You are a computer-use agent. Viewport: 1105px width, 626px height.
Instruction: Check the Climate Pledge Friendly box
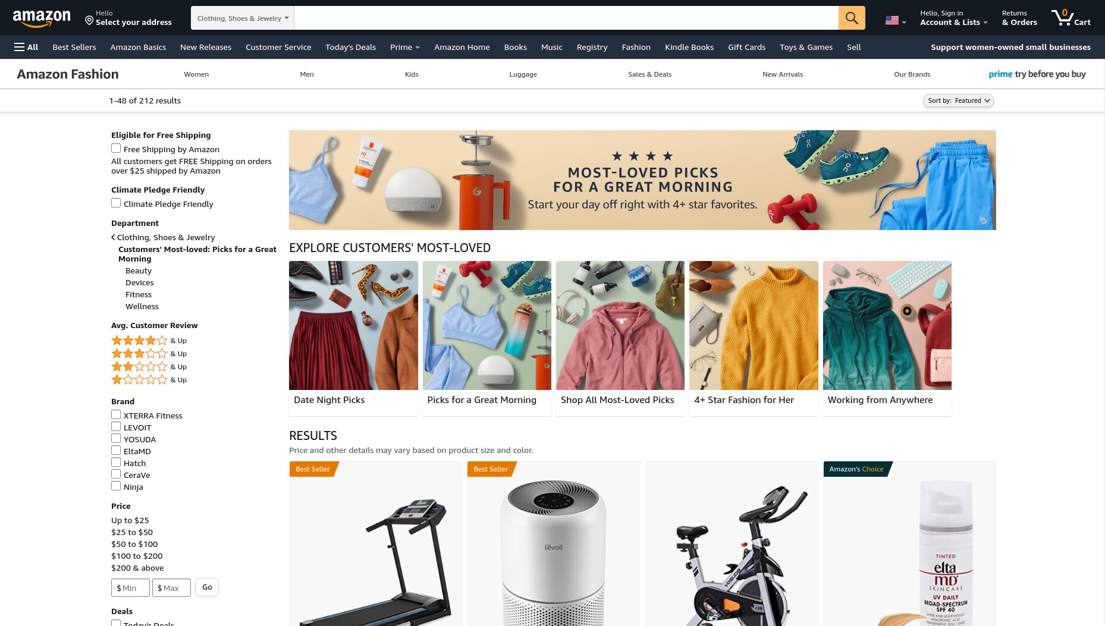[x=116, y=203]
